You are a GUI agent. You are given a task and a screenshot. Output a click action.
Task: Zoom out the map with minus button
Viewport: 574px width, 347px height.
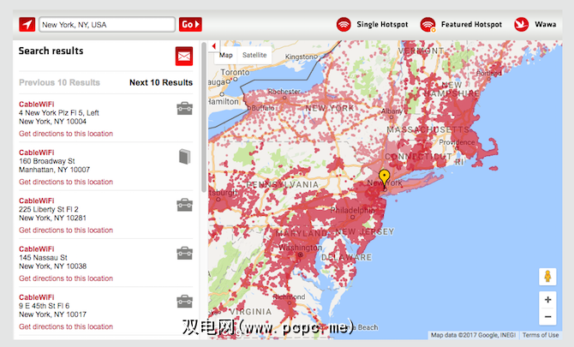click(x=547, y=317)
